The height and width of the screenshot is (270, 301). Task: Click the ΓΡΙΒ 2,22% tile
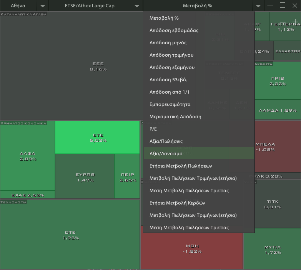[278, 81]
